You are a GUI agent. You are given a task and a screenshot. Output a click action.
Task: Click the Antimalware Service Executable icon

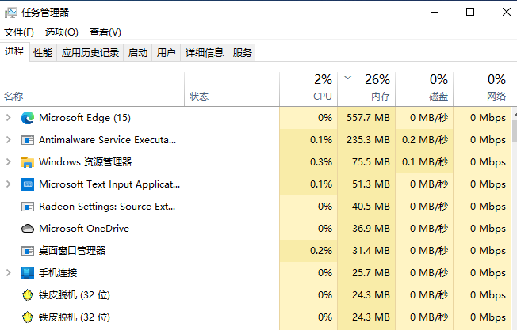coord(28,140)
